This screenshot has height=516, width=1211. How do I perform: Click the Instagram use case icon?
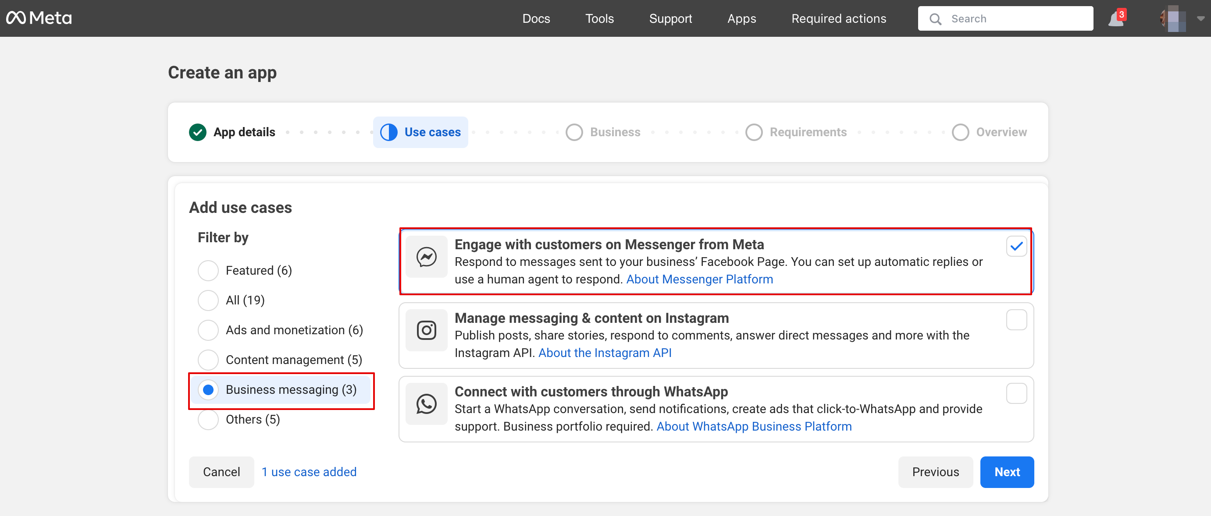click(426, 330)
